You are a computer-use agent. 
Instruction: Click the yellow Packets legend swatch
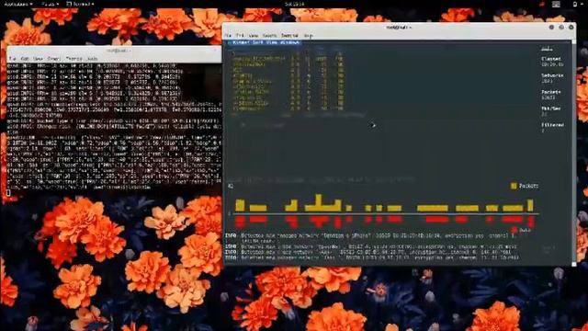pyautogui.click(x=514, y=186)
